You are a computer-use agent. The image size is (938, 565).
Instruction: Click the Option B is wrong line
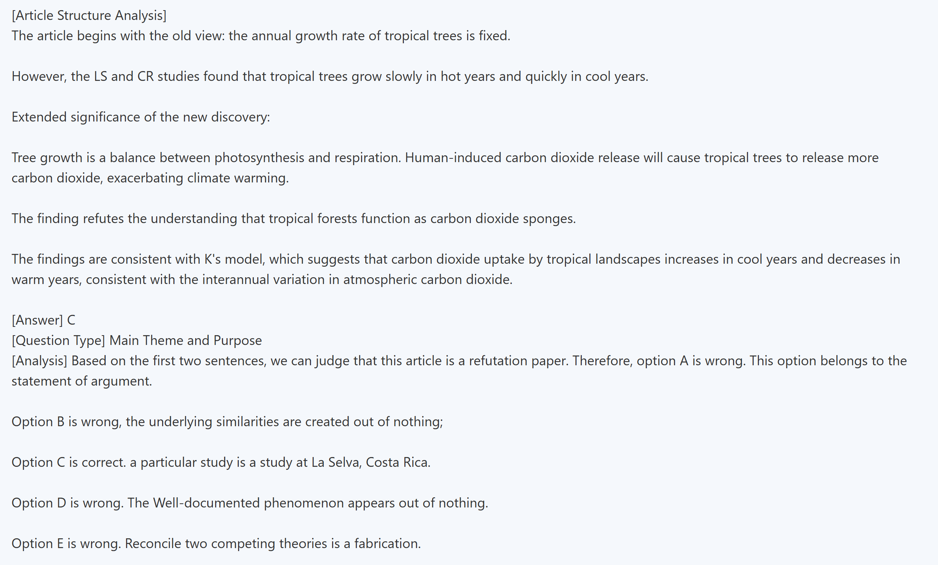[227, 422]
